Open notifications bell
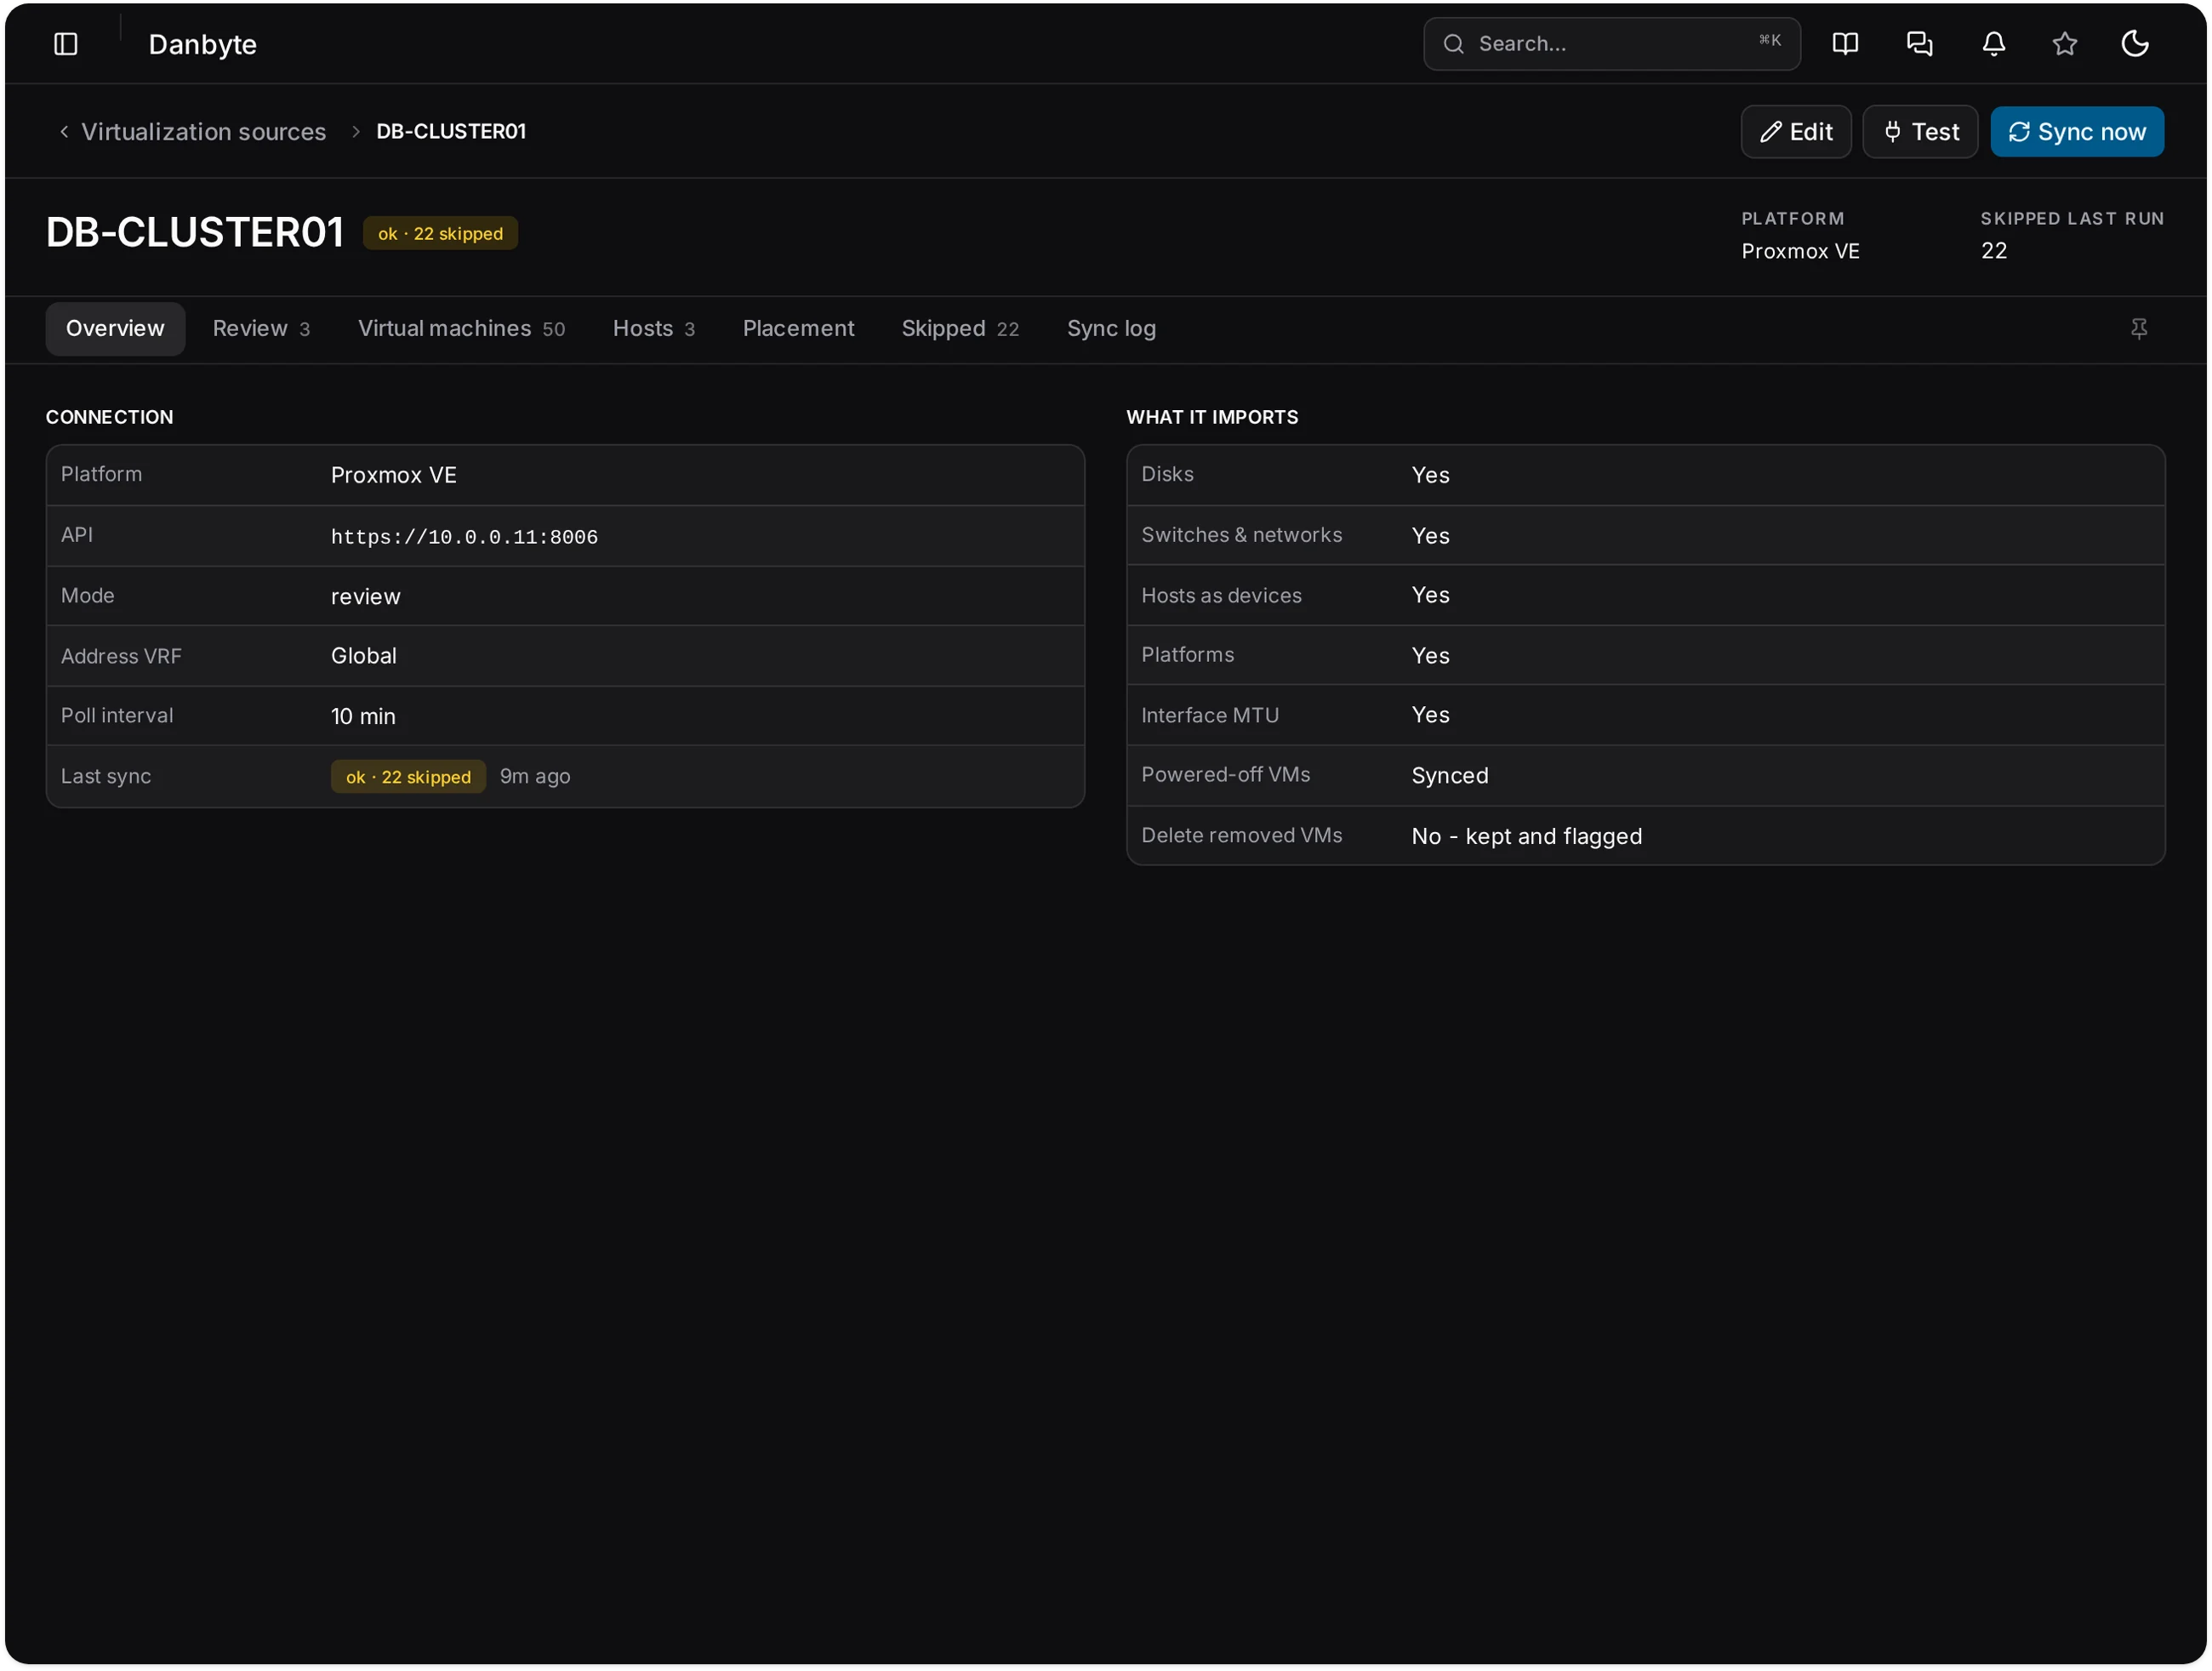 coord(1993,44)
